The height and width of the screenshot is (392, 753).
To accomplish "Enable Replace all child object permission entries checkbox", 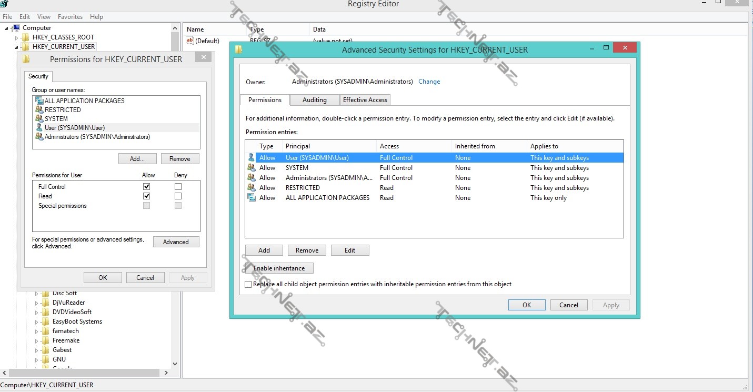I will pos(248,284).
